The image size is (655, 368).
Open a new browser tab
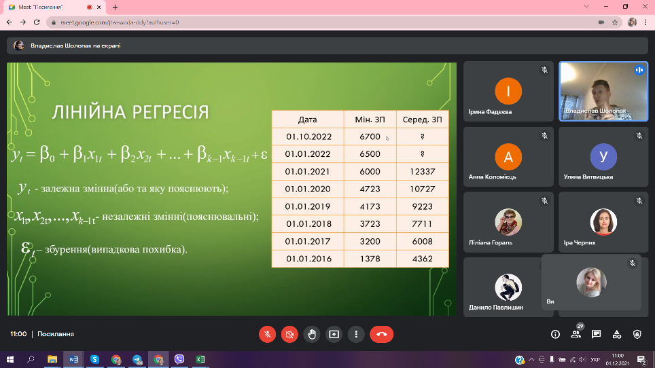[115, 7]
